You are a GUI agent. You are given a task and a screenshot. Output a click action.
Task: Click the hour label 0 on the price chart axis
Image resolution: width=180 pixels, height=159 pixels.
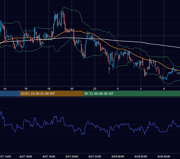tap(118, 89)
